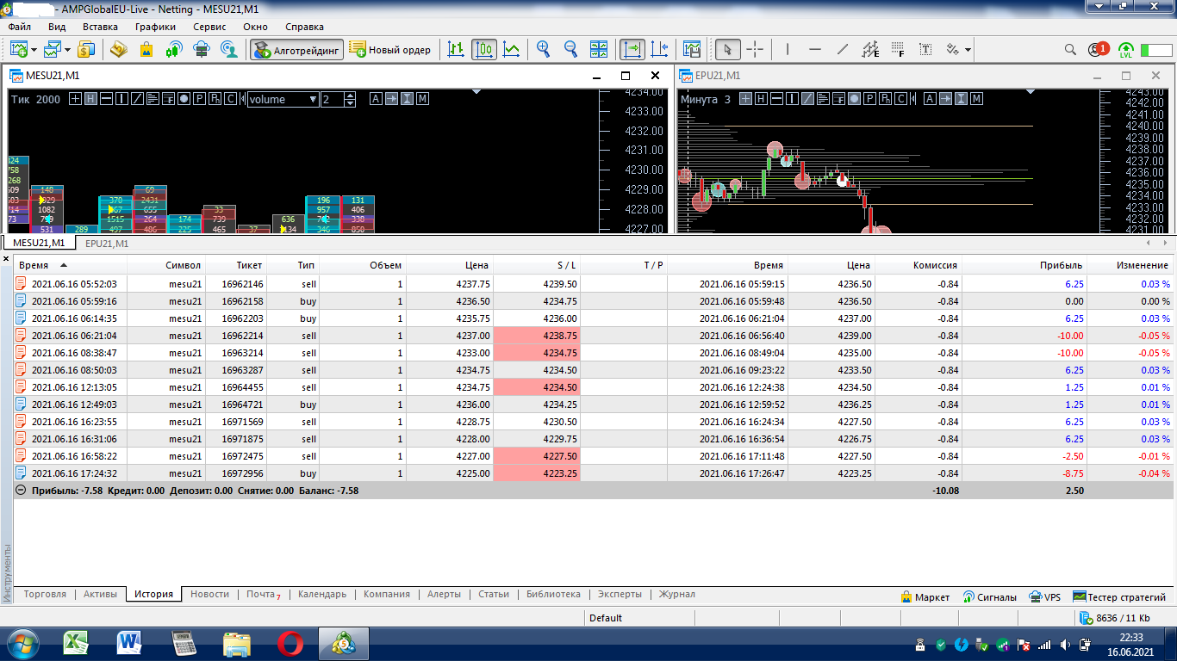Toggle the C button in MESU21 chart panel
Screen dimensions: 1177x661
pyautogui.click(x=230, y=99)
